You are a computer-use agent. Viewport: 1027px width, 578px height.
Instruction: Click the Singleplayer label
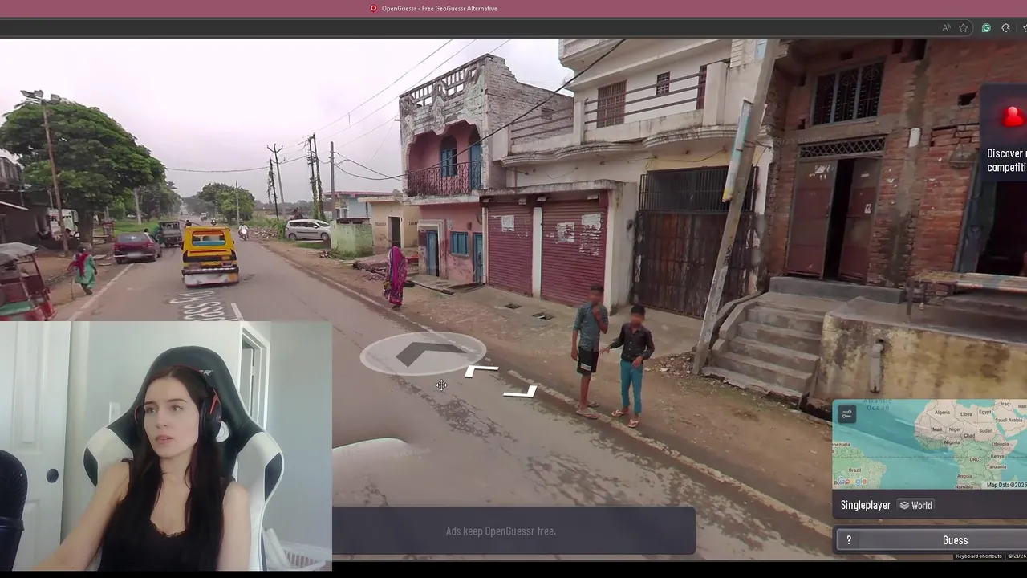pos(866,505)
